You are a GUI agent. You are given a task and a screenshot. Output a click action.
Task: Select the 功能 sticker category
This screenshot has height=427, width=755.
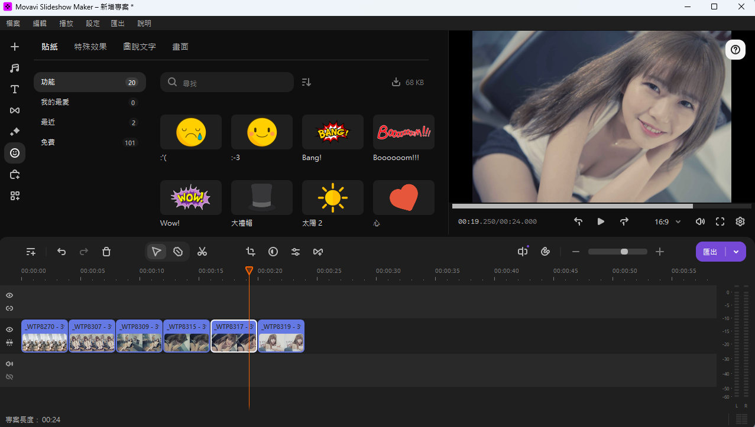90,82
